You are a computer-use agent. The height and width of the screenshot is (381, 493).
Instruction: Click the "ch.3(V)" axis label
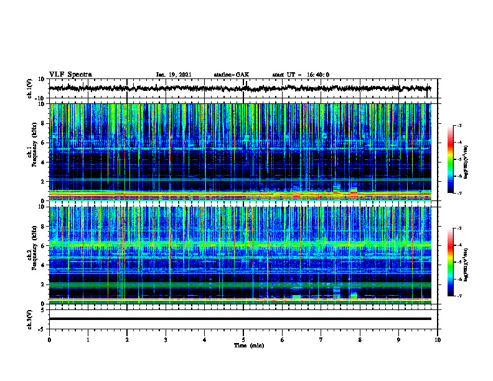click(30, 319)
